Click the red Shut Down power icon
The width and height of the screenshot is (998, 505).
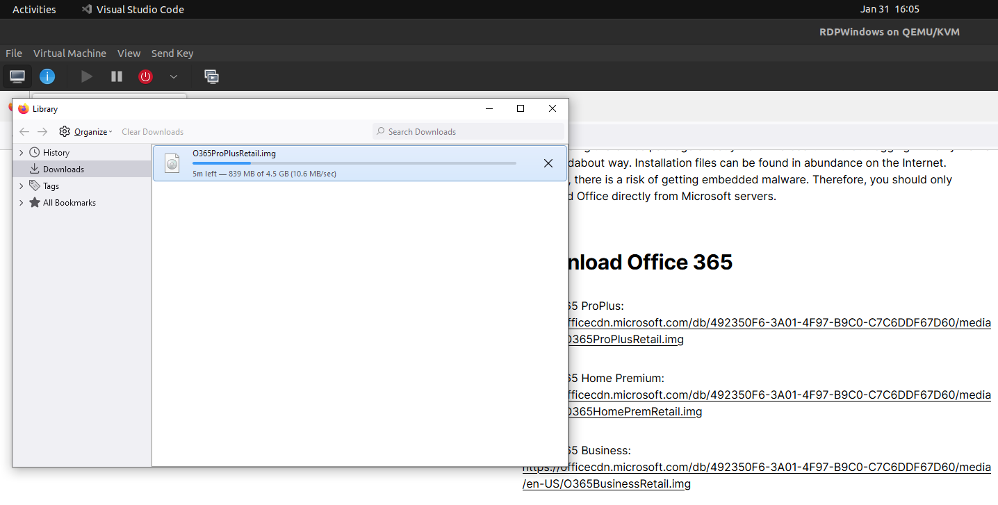tap(145, 76)
